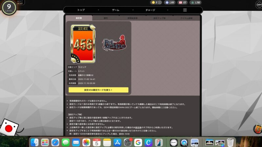Click the 456 setting card thumbnail
The width and height of the screenshot is (262, 147).
coord(83,44)
